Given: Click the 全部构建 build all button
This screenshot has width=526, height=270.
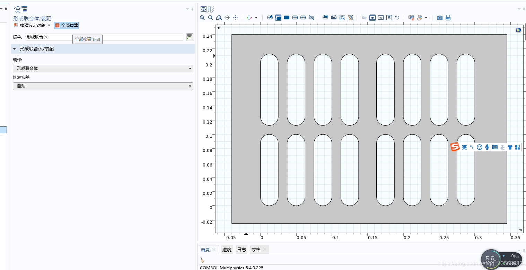Looking at the screenshot, I should (x=67, y=26).
